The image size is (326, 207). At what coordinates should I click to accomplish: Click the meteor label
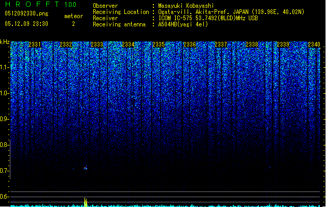74,16
